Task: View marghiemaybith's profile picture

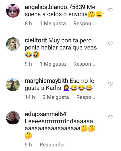Action: [x=13, y=84]
